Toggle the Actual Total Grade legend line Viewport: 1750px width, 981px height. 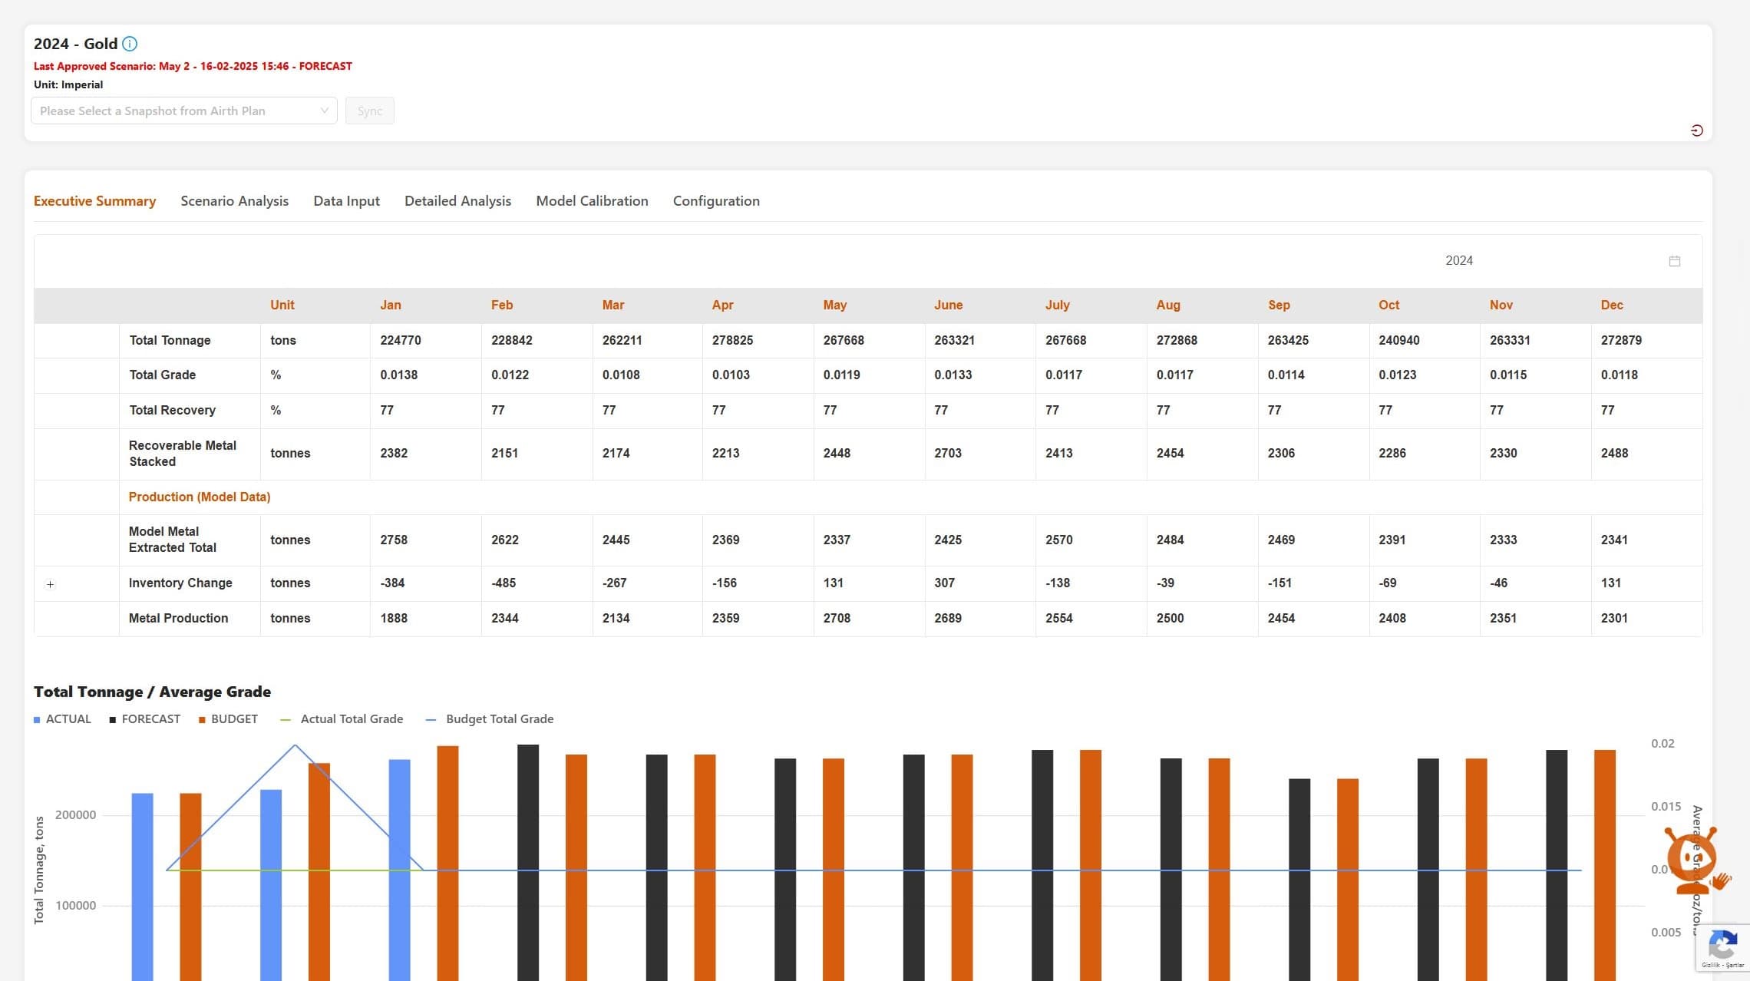[342, 719]
